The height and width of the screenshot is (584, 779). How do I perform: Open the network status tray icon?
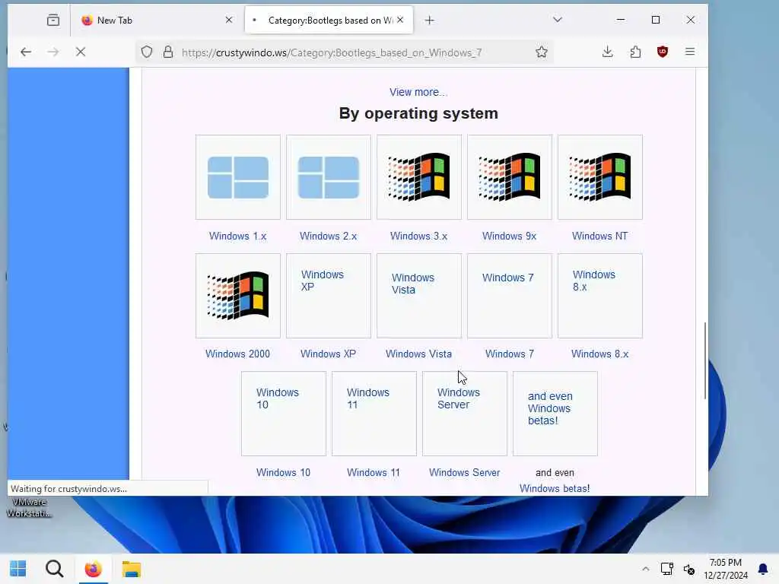coord(666,569)
